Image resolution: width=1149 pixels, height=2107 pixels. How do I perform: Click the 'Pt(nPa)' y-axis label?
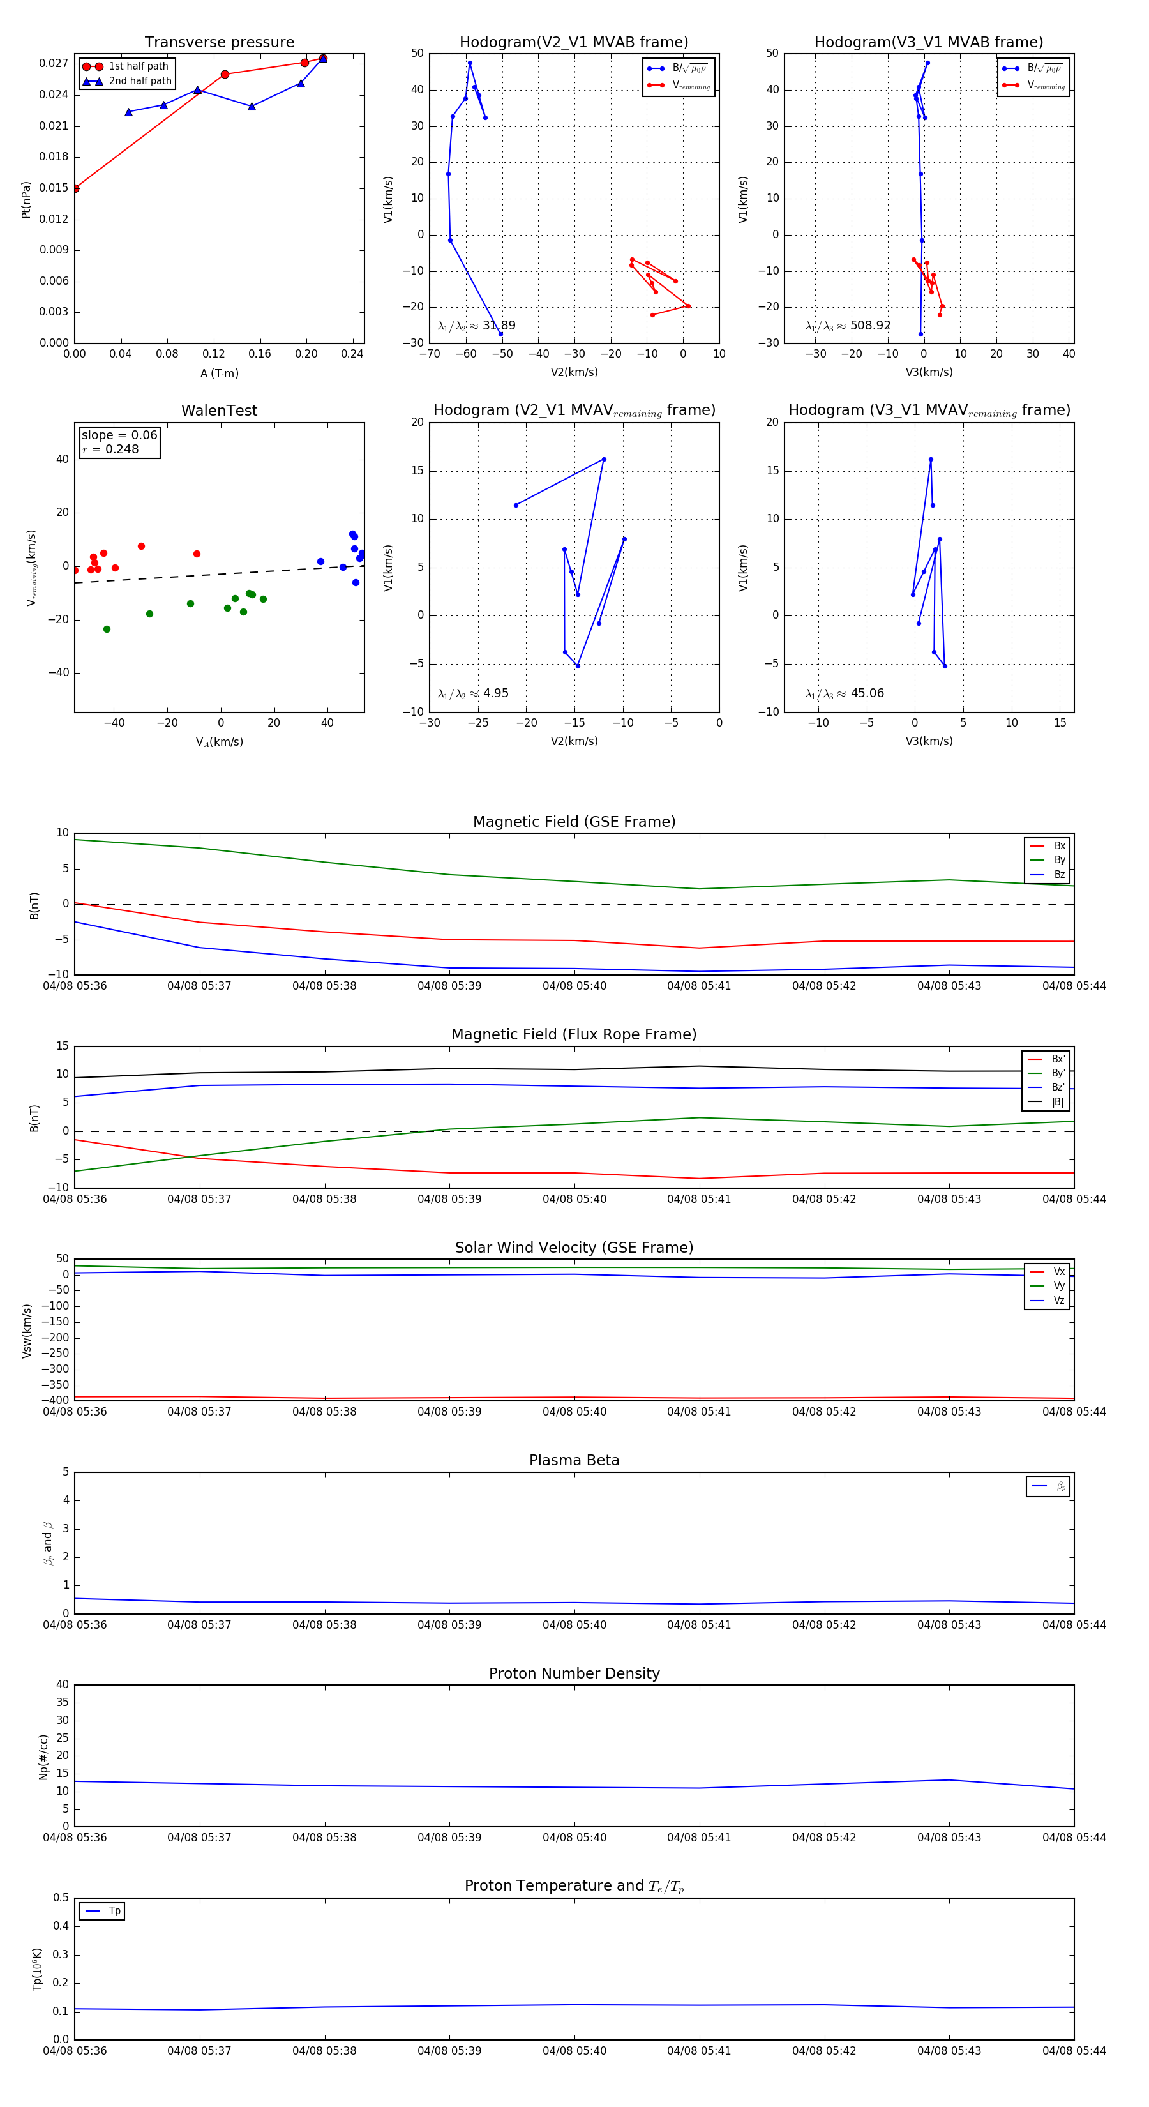coord(26,199)
